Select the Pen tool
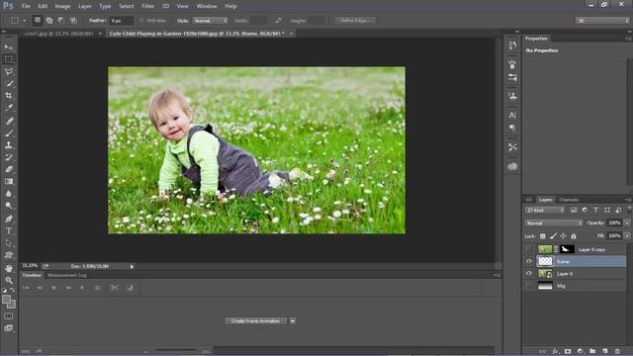633x356 pixels. [9, 219]
